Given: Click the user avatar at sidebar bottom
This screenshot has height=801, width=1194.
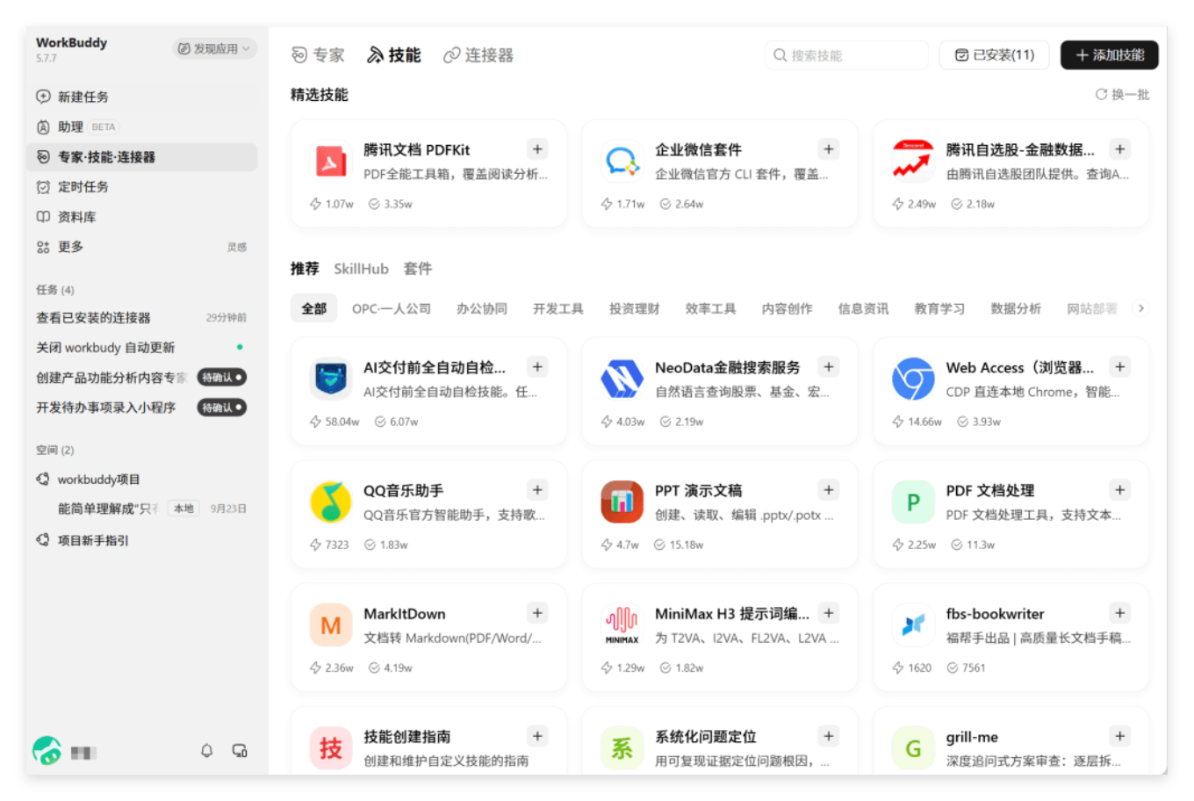Looking at the screenshot, I should click(x=47, y=751).
